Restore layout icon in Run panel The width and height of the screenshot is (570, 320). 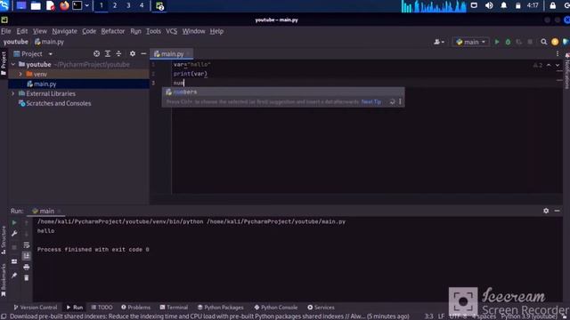click(x=14, y=261)
